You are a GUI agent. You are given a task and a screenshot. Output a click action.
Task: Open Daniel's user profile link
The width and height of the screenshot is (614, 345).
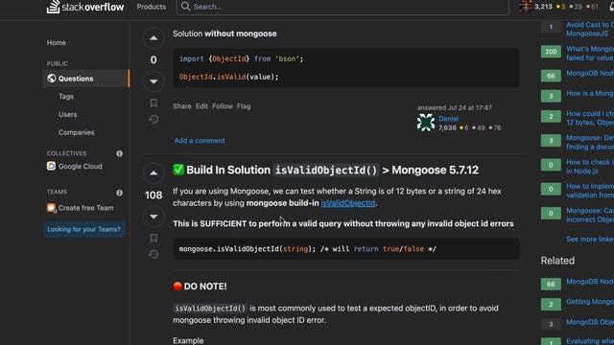click(x=448, y=118)
